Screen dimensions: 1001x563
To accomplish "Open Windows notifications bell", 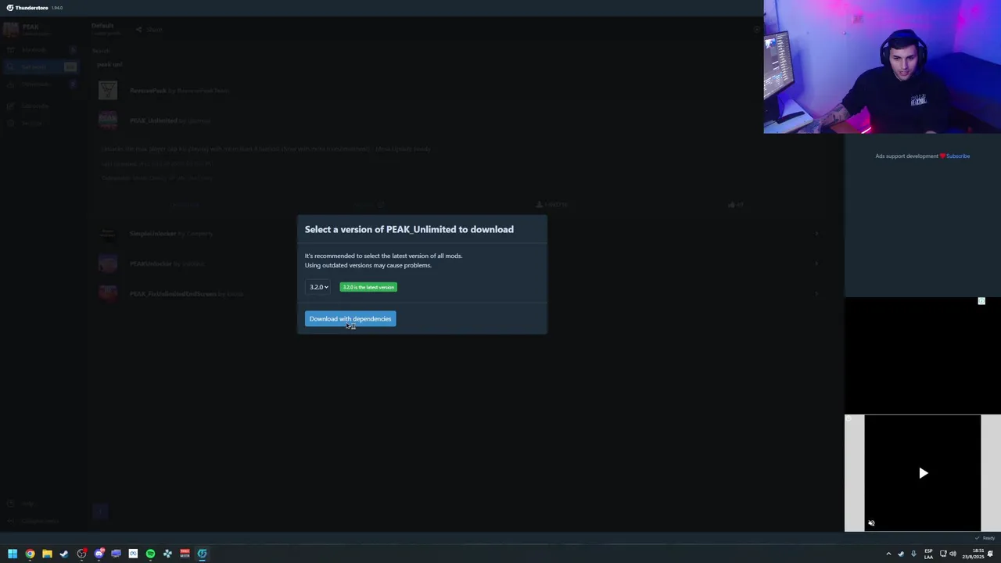I will coord(990,554).
